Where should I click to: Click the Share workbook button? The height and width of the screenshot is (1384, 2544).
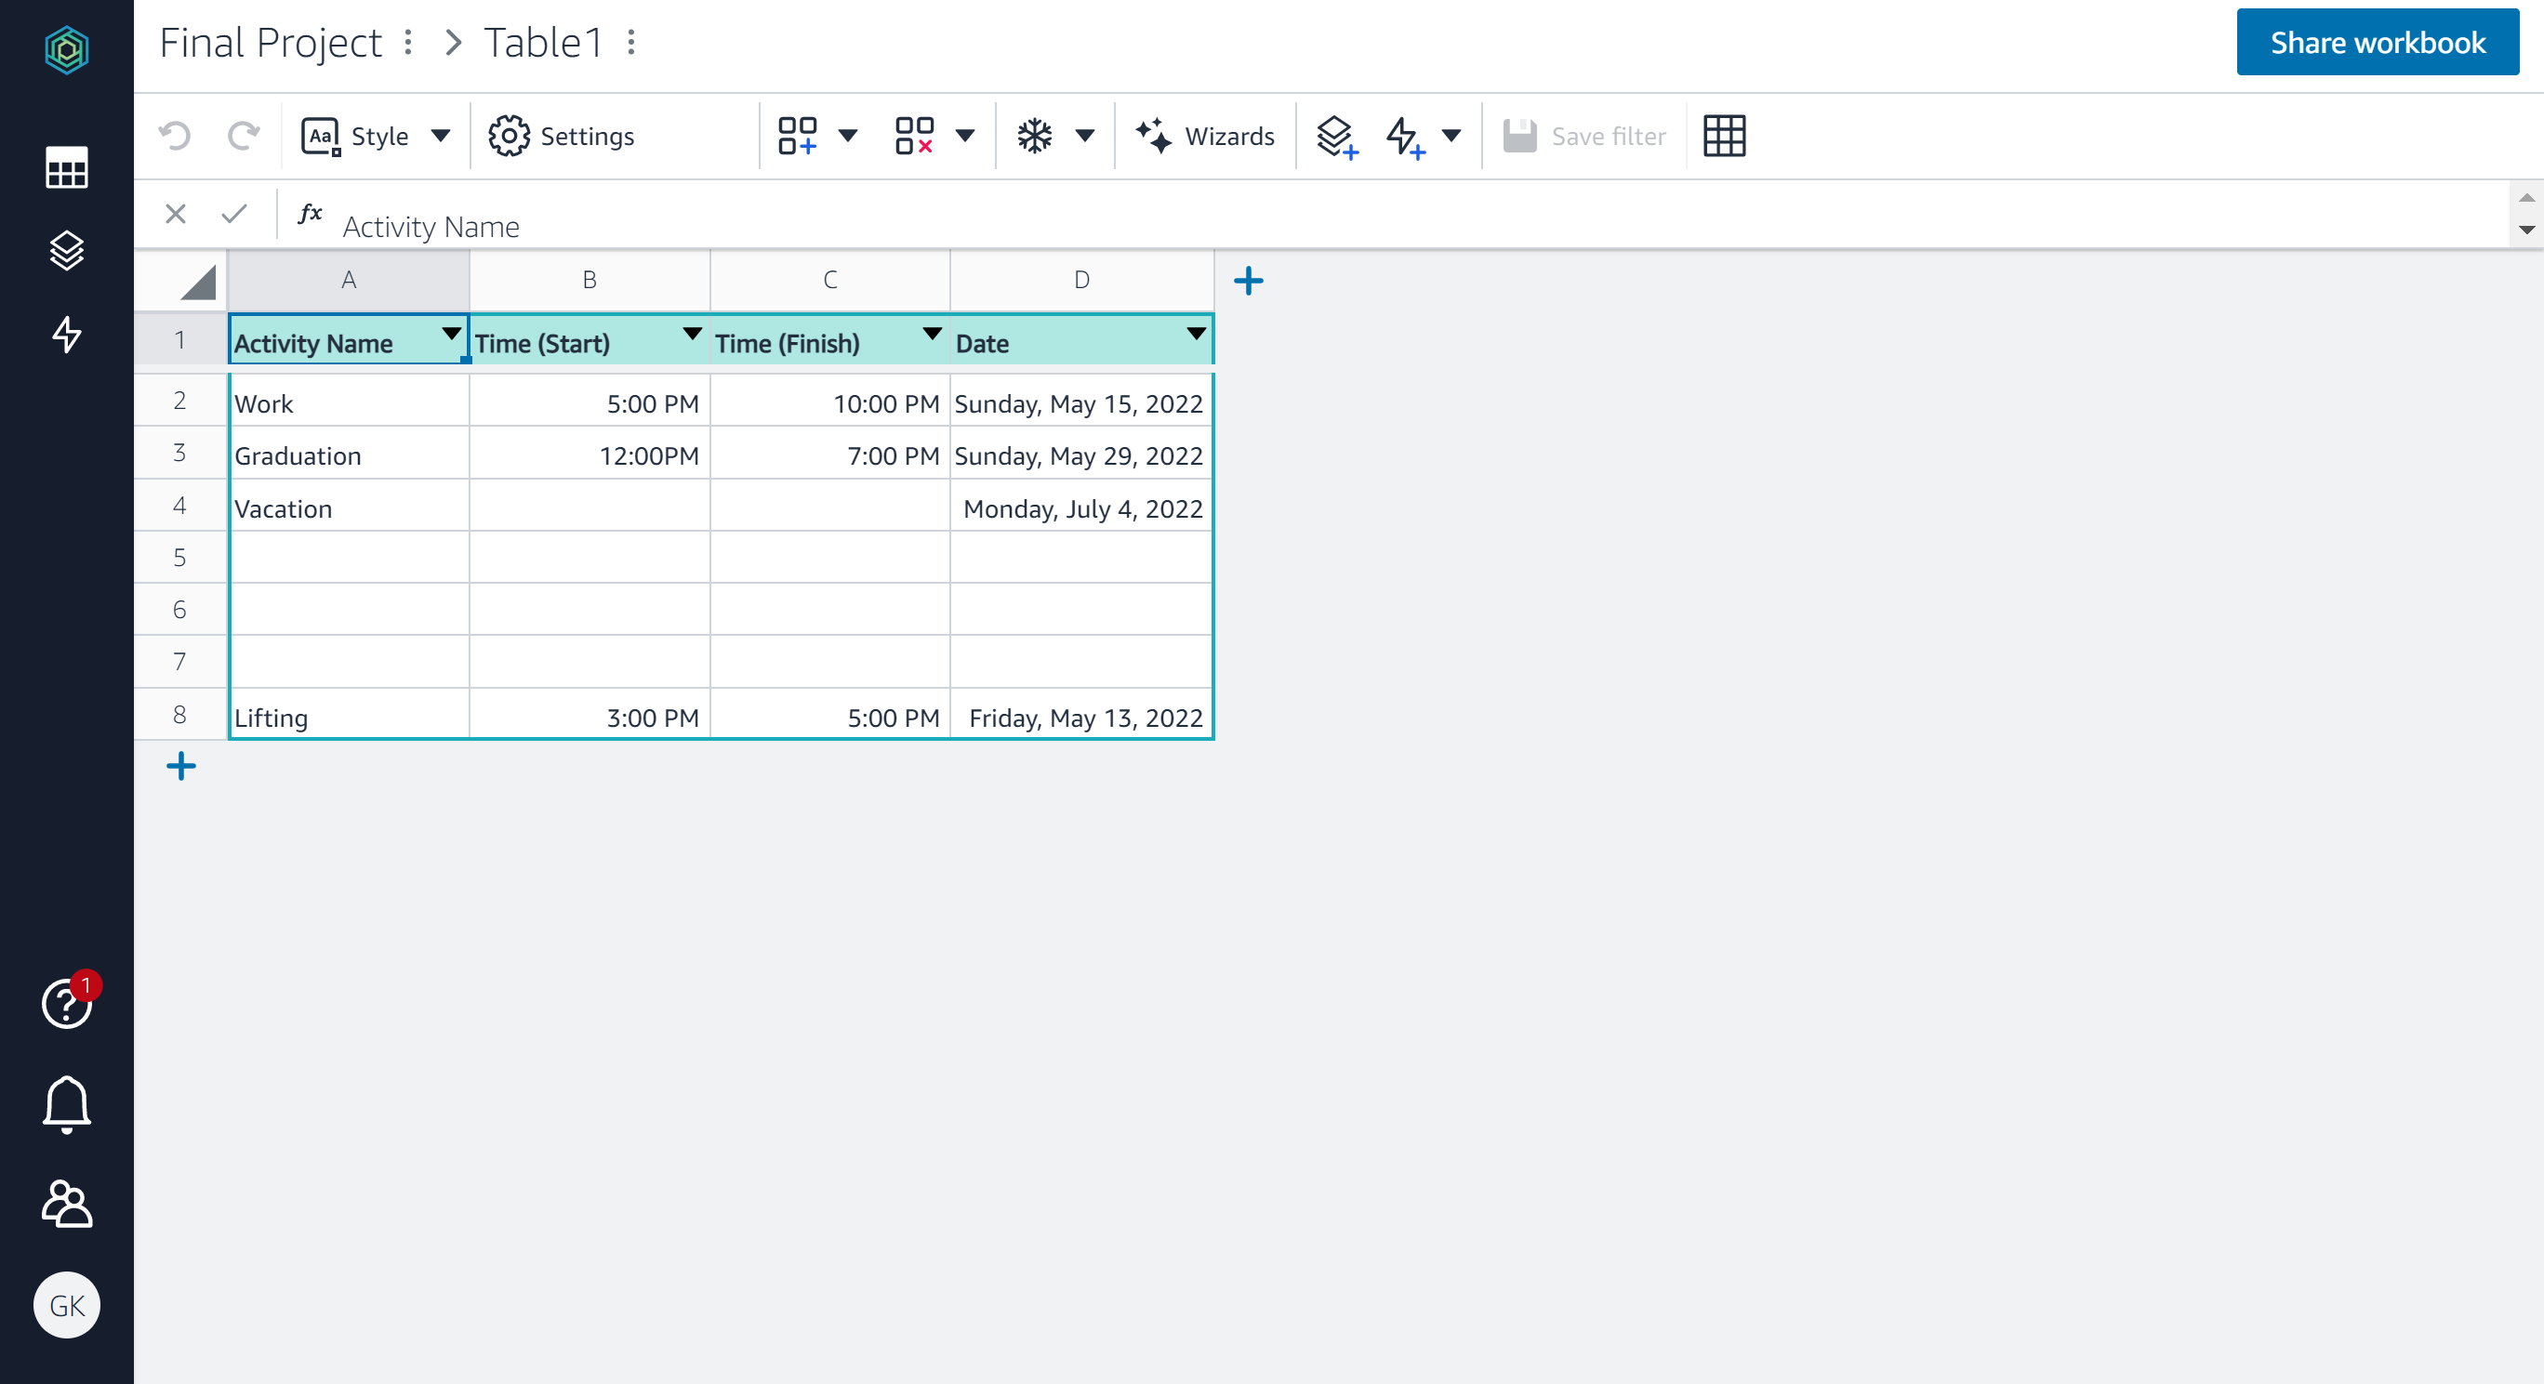[x=2378, y=42]
